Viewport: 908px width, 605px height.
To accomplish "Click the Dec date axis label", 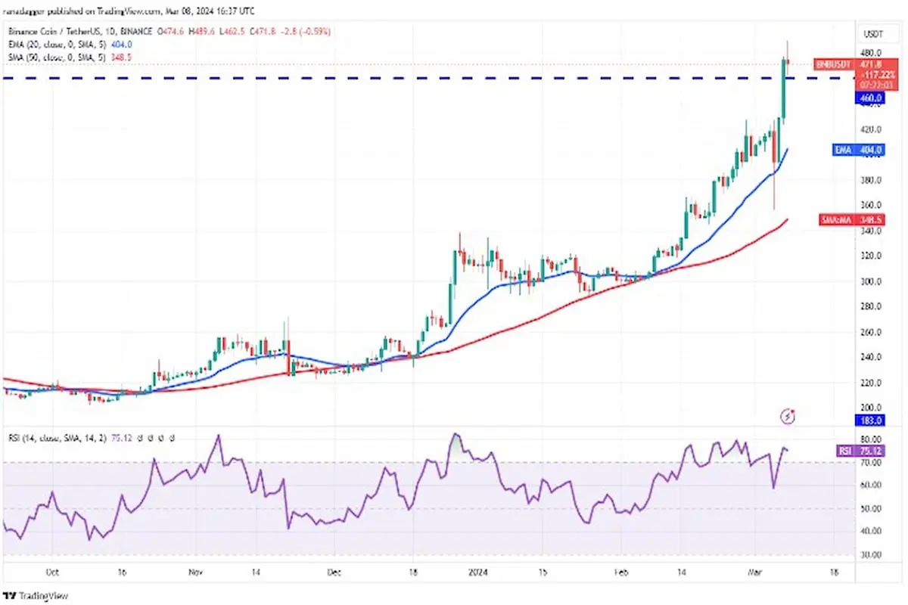I will pyautogui.click(x=334, y=573).
